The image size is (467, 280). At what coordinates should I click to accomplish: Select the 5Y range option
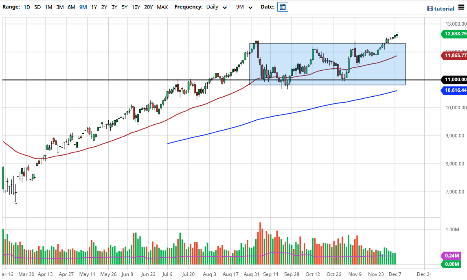coord(124,7)
